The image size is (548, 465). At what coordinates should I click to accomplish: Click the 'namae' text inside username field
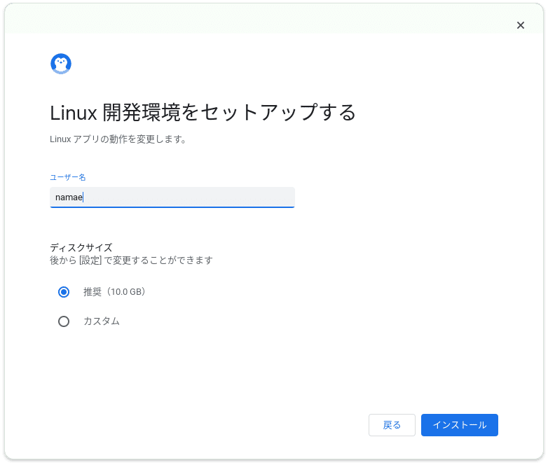point(69,197)
